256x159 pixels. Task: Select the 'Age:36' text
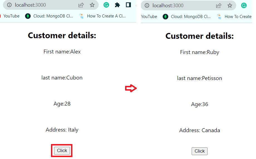pos(199,104)
